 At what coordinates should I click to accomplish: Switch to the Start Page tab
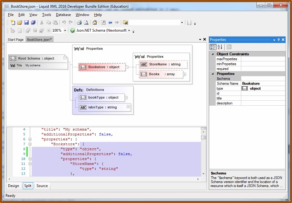point(15,40)
